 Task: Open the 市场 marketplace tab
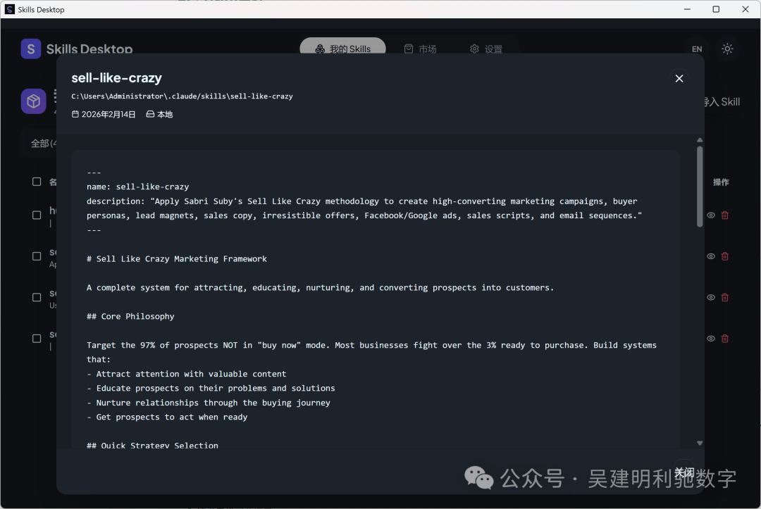(420, 49)
